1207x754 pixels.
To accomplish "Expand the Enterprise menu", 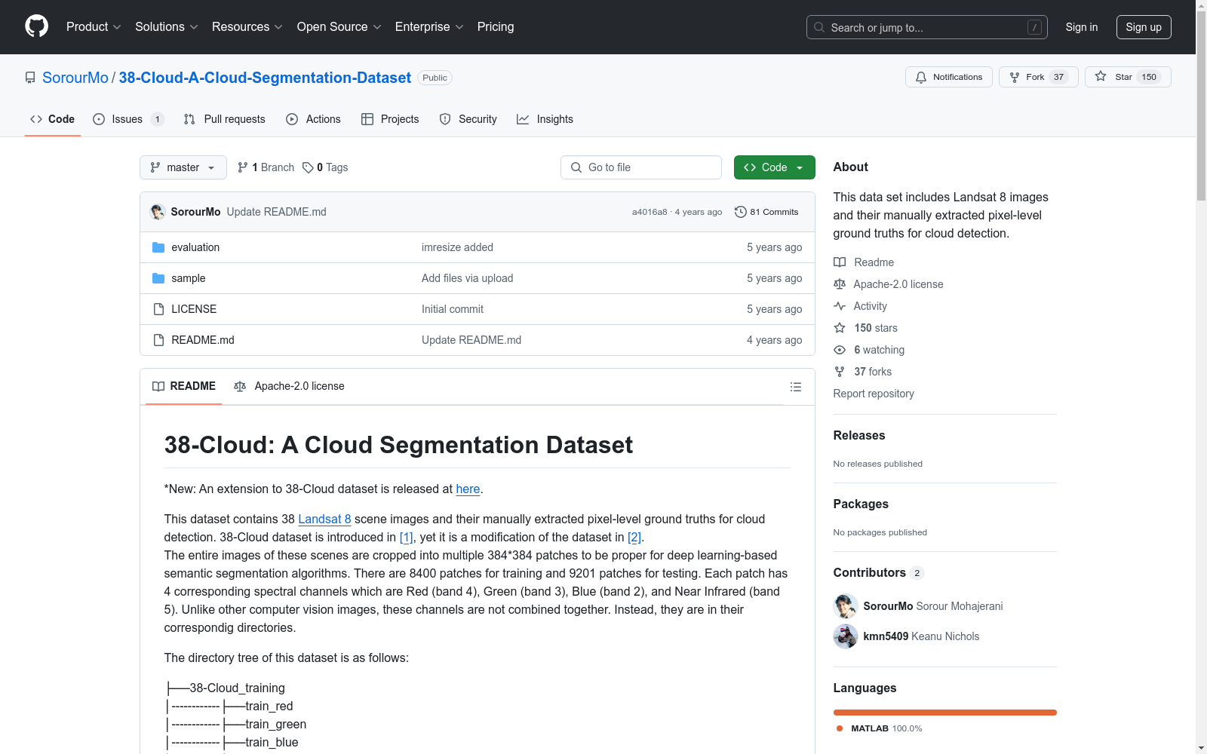I will 429,27.
